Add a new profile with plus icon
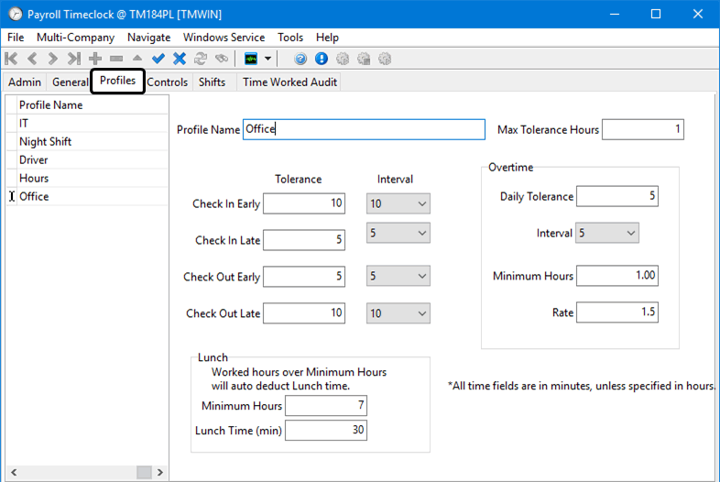The height and width of the screenshot is (482, 720). click(x=94, y=59)
